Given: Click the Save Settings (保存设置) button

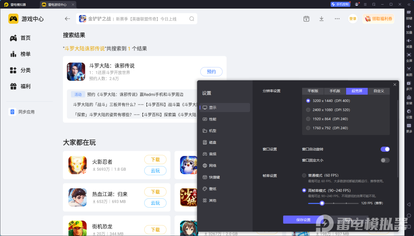Looking at the screenshot, I should pyautogui.click(x=303, y=220).
